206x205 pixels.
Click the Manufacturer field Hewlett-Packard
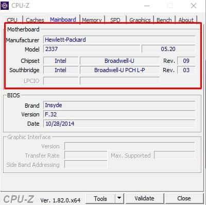(119, 40)
